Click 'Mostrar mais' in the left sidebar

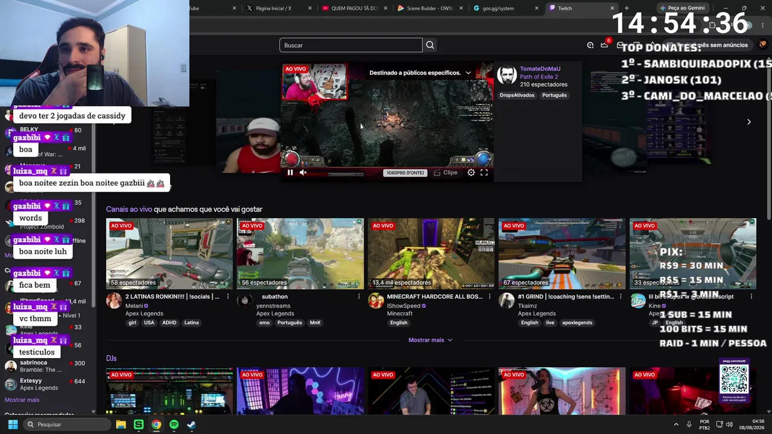pos(22,400)
